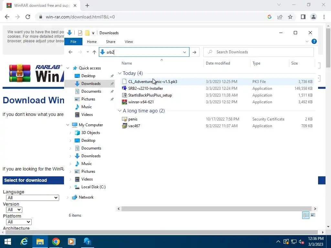The height and width of the screenshot is (248, 331).
Task: Open Downloads under Quick access
Action: pos(91,84)
